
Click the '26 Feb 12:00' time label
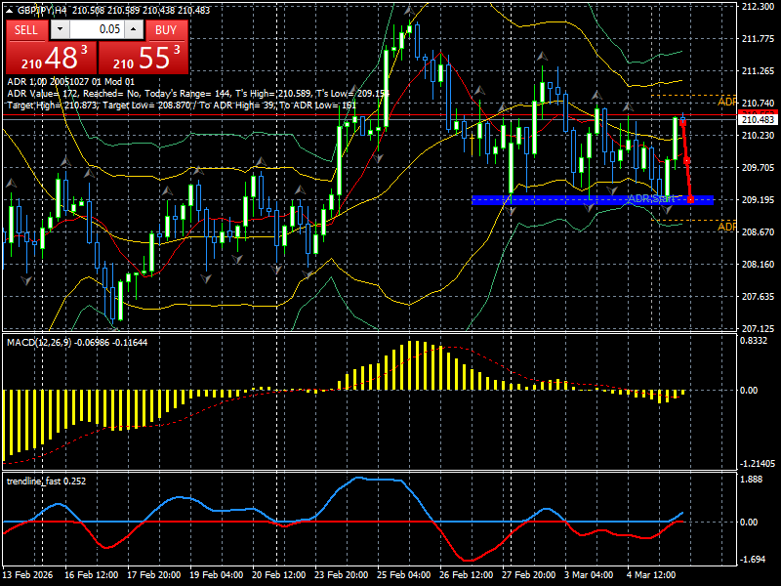pos(467,575)
